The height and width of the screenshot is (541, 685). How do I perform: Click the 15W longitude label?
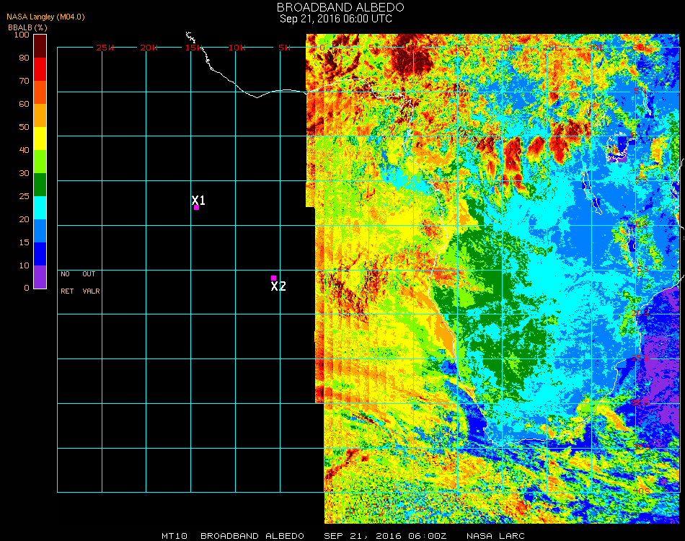(x=194, y=48)
